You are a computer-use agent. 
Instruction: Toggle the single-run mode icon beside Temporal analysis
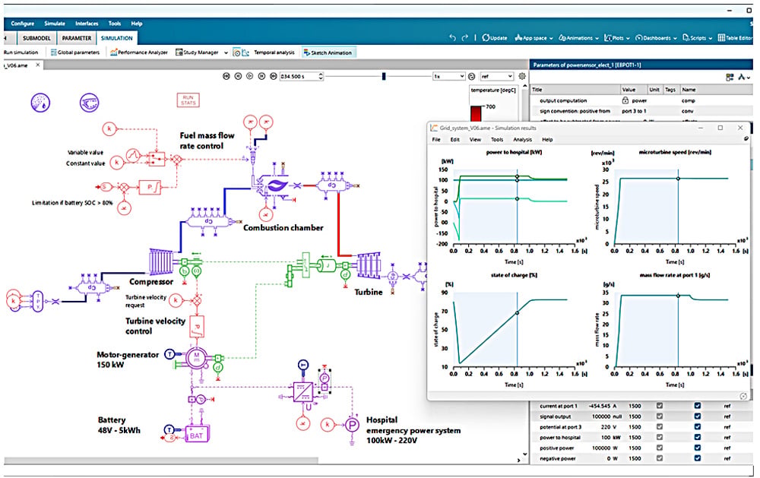pos(236,52)
